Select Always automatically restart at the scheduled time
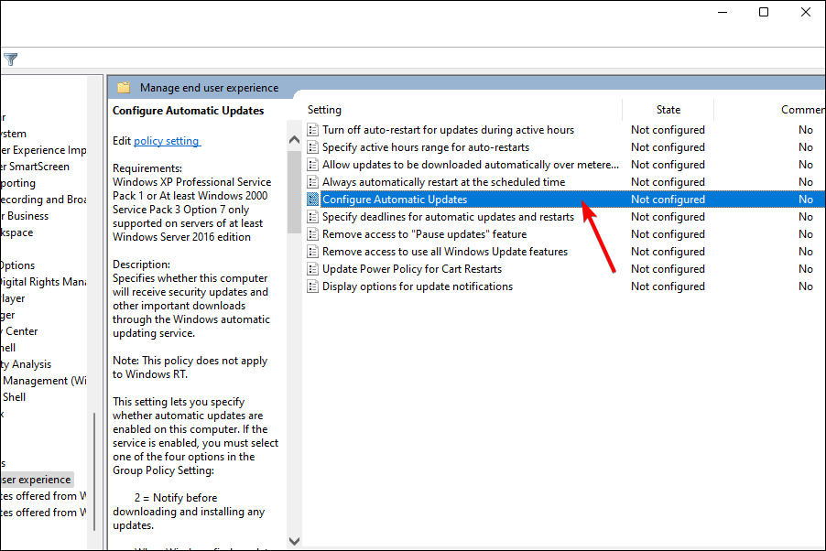 (443, 182)
